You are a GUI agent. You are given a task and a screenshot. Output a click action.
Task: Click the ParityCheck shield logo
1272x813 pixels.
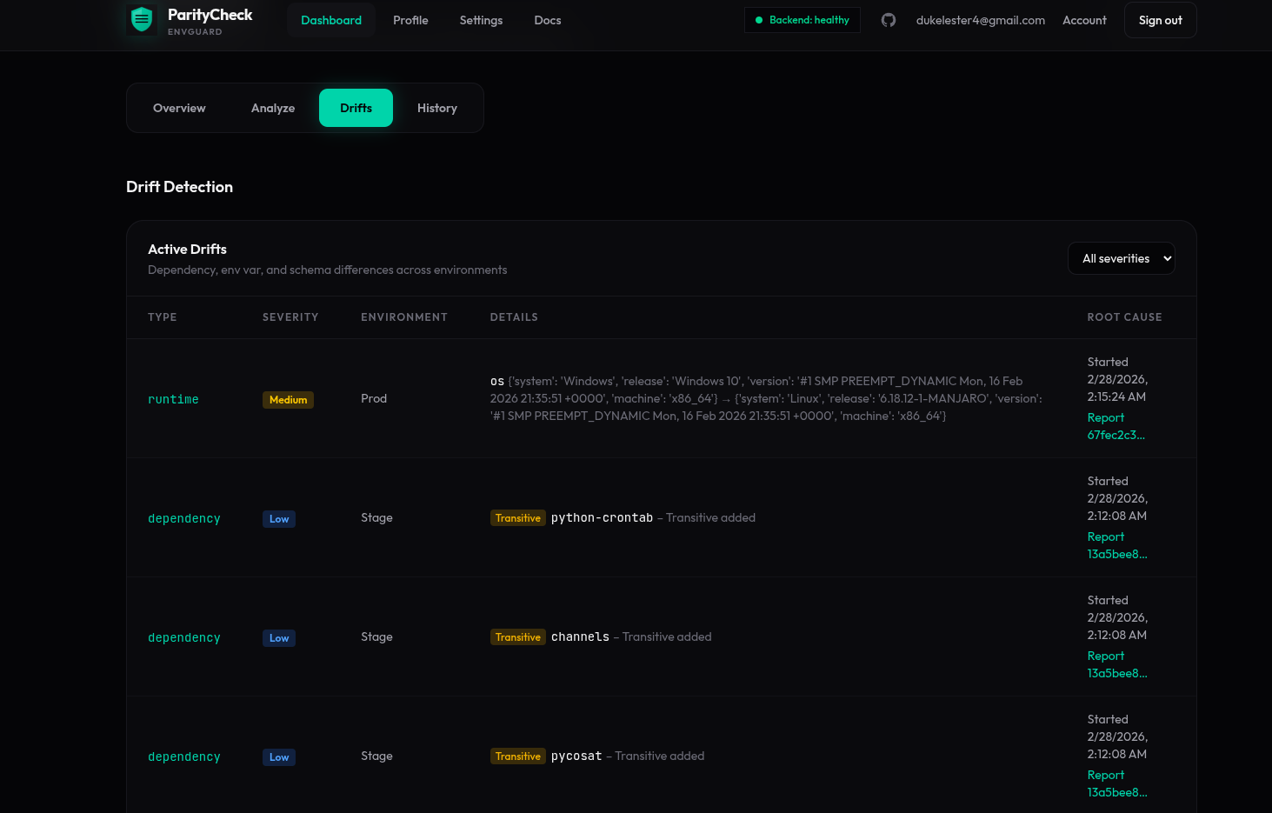142,19
